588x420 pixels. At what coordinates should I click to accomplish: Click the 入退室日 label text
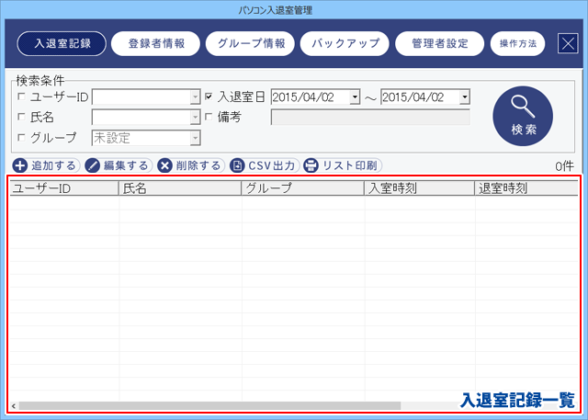241,96
